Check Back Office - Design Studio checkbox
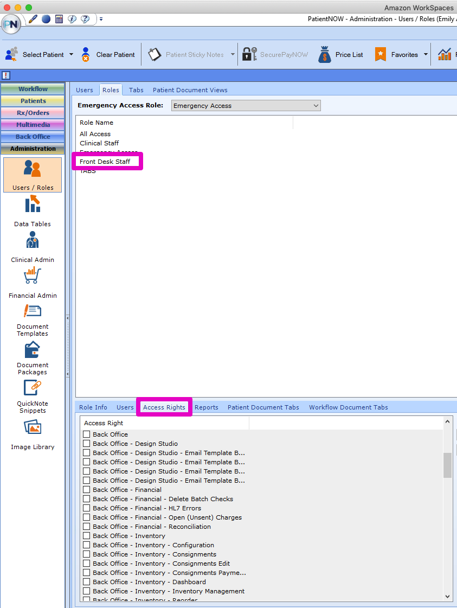The width and height of the screenshot is (457, 608). (x=86, y=444)
